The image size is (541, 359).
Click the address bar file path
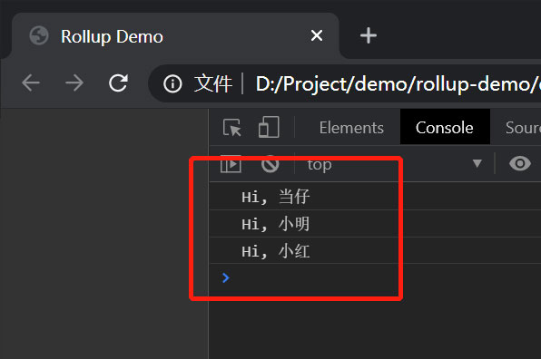coord(398,83)
